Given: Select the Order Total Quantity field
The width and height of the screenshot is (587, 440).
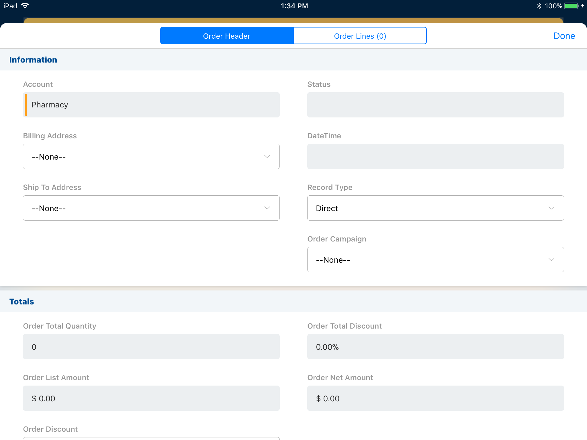Looking at the screenshot, I should [151, 347].
